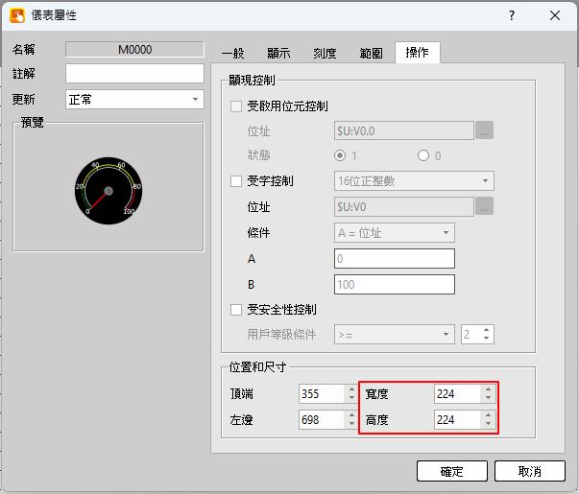Enable 受啟用位元控制 checkbox
The width and height of the screenshot is (579, 494).
(237, 106)
